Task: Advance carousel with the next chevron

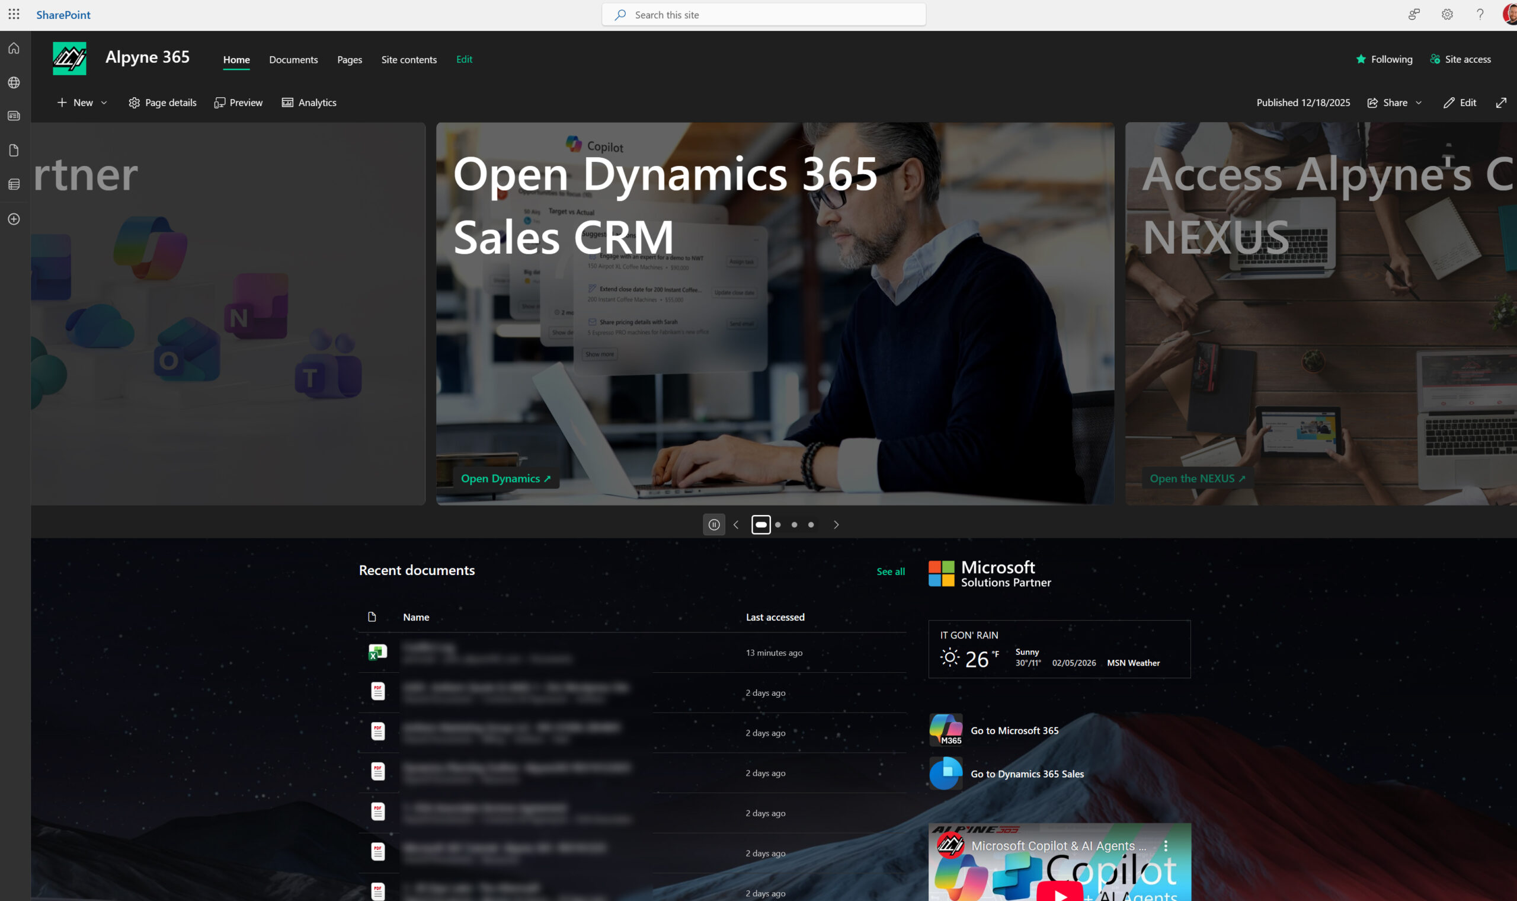Action: tap(836, 525)
